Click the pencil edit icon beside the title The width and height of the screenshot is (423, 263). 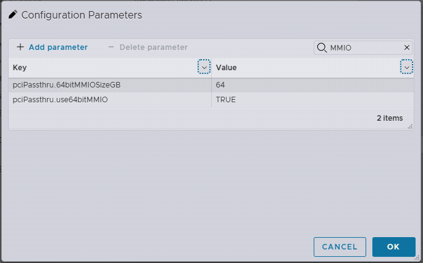[13, 14]
